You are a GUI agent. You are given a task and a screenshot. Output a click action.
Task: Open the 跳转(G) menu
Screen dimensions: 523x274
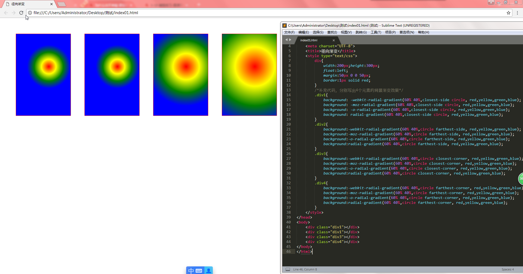coord(361,32)
